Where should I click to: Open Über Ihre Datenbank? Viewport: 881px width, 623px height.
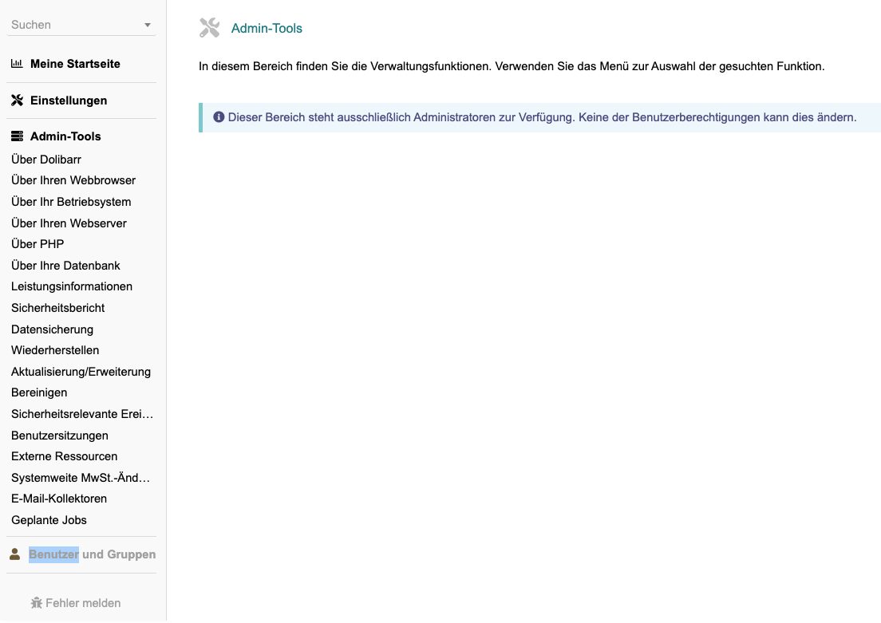coord(65,265)
